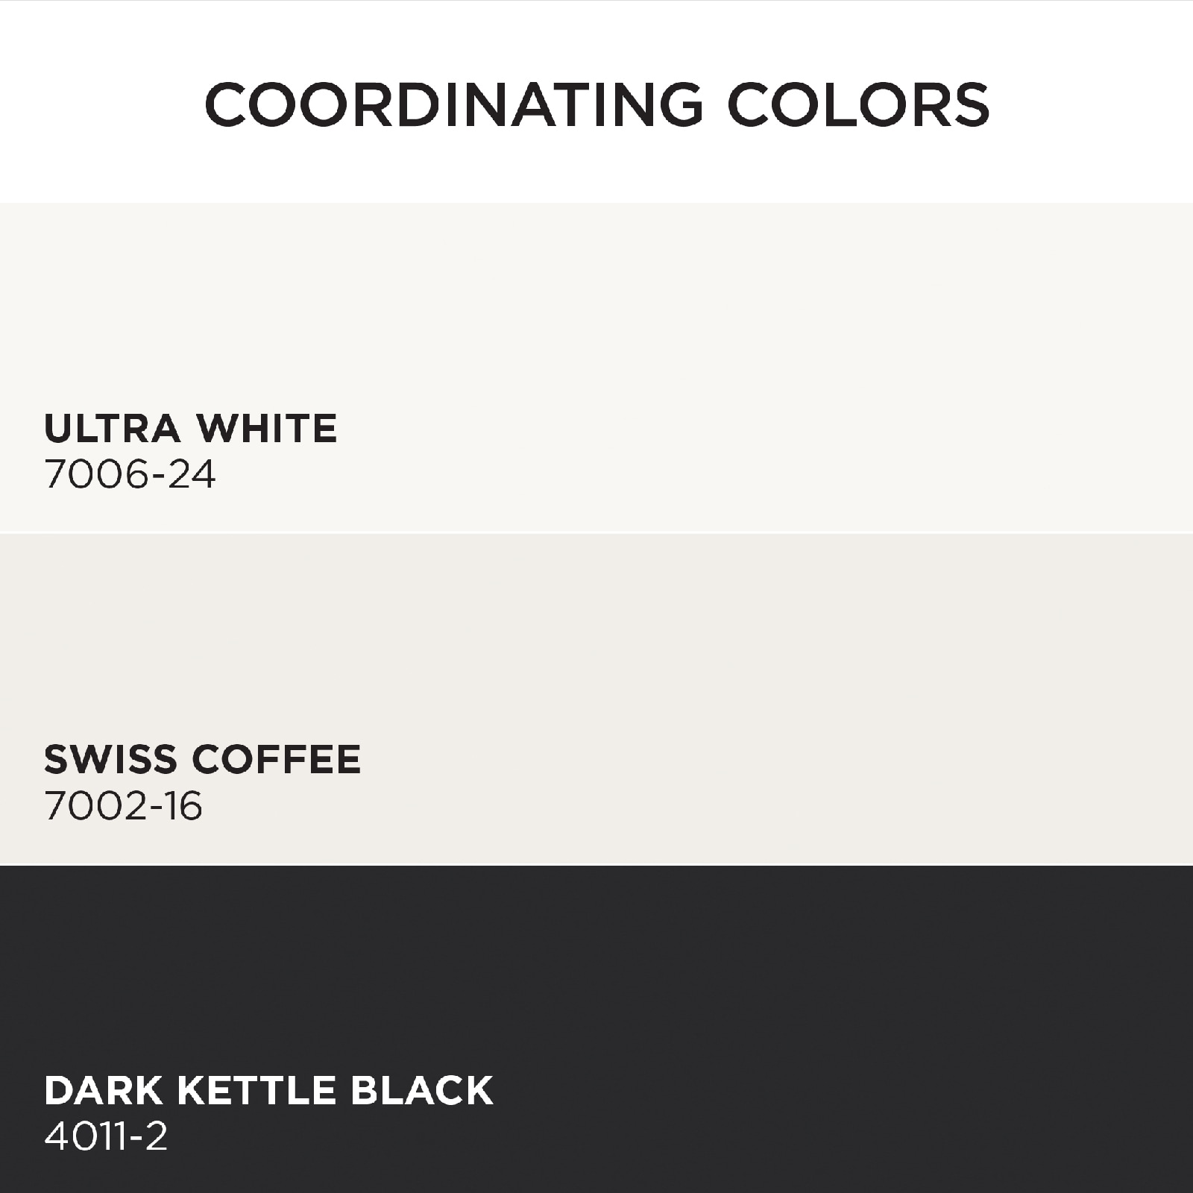The image size is (1193, 1193).
Task: Click the SWISS COFFEE name label
Action: [x=202, y=760]
